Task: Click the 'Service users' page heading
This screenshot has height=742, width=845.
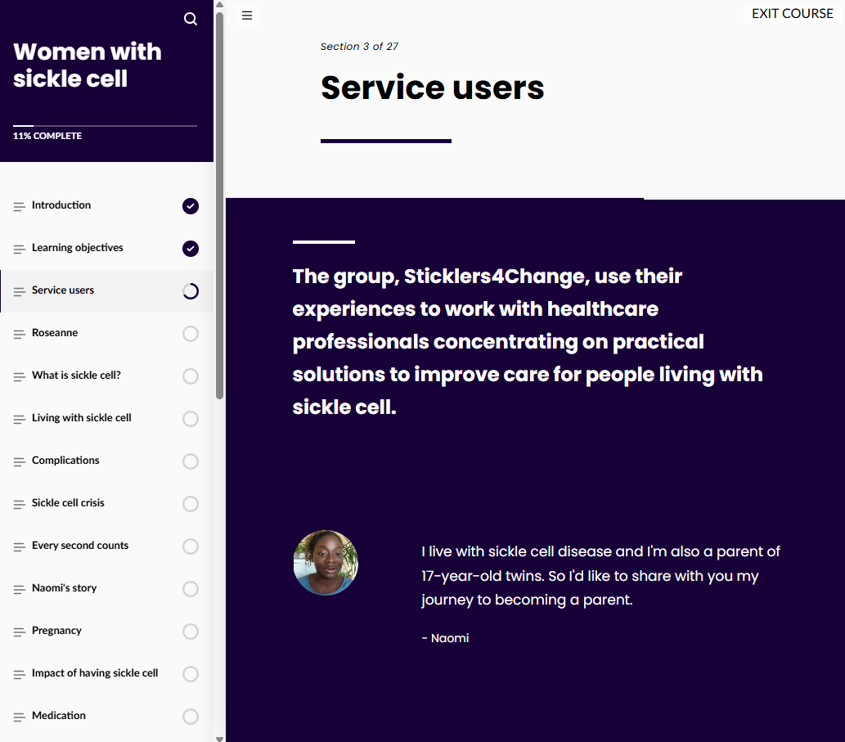Action: 432,88
